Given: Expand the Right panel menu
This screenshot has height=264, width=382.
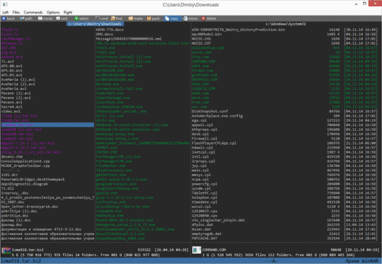Looking at the screenshot, I should 68,12.
